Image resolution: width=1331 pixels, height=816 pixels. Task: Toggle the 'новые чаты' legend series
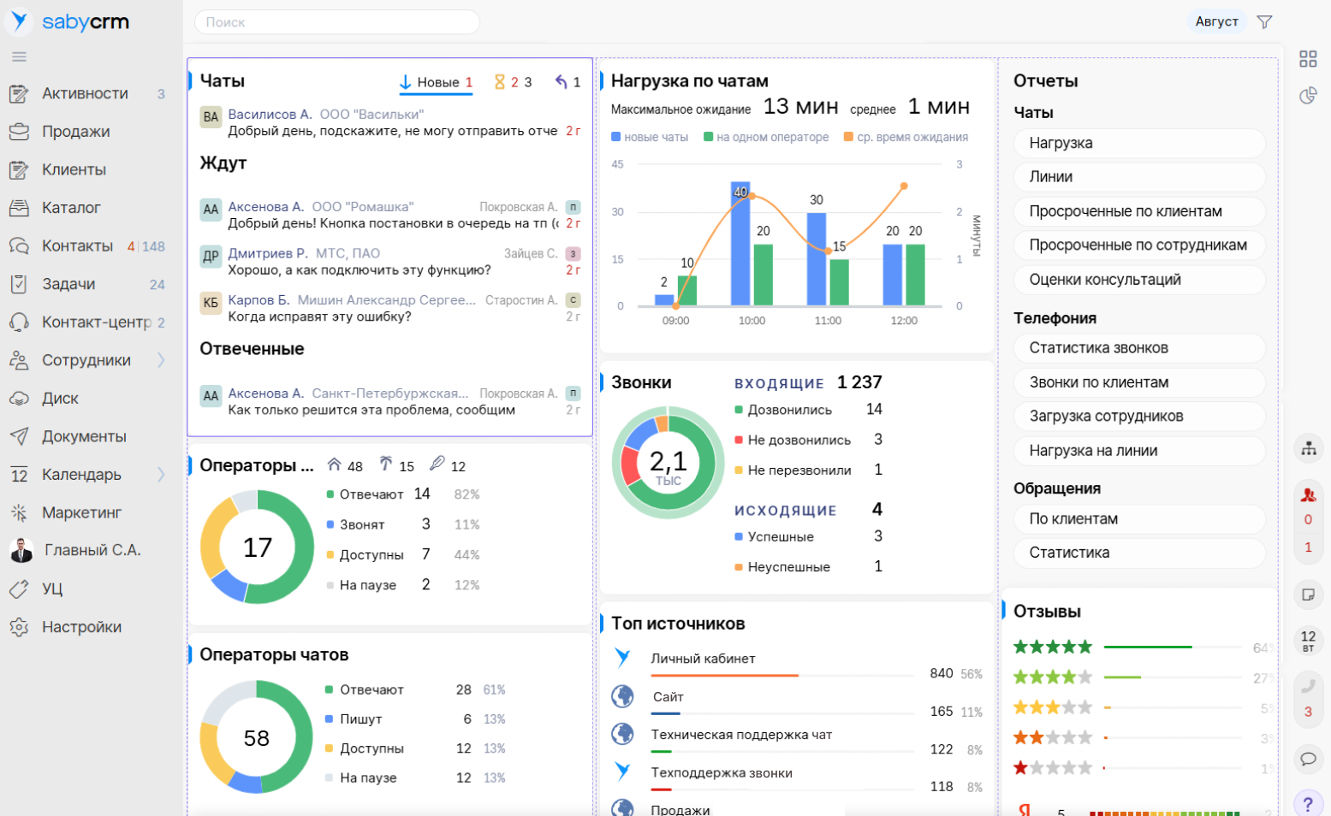pos(650,137)
